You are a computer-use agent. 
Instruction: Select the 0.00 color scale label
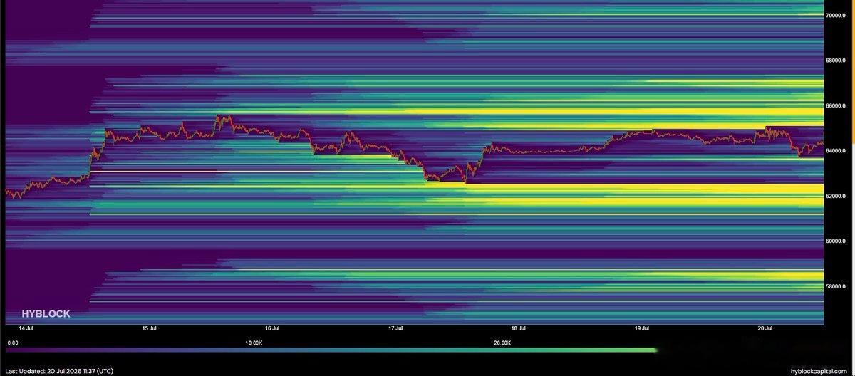[x=14, y=343]
